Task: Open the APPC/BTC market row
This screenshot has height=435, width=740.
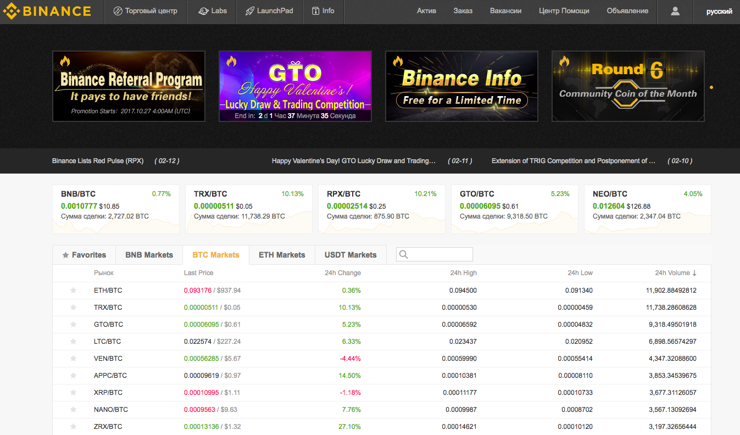Action: pos(382,376)
